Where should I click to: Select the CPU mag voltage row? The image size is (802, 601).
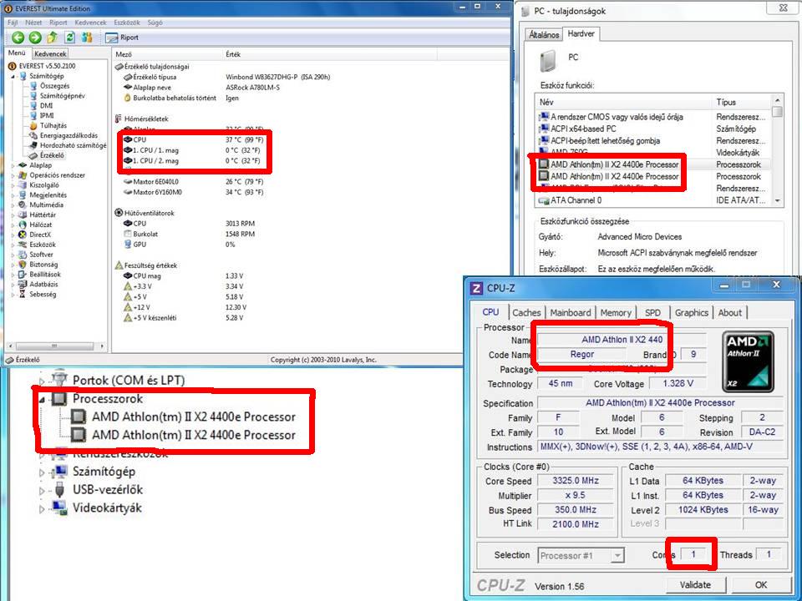(x=184, y=276)
